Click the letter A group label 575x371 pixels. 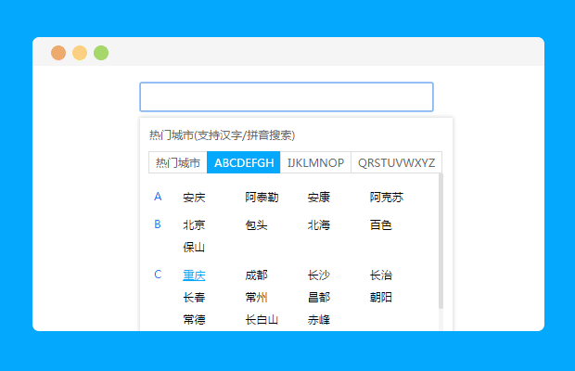(158, 197)
